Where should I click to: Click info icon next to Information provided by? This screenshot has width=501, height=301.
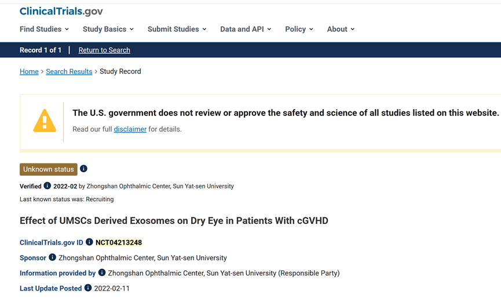pos(102,273)
